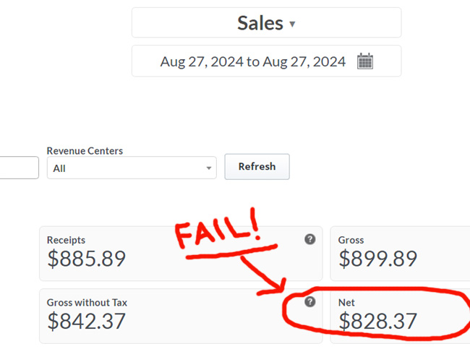Open the Revenue Centers dropdown arrow

pyautogui.click(x=209, y=168)
